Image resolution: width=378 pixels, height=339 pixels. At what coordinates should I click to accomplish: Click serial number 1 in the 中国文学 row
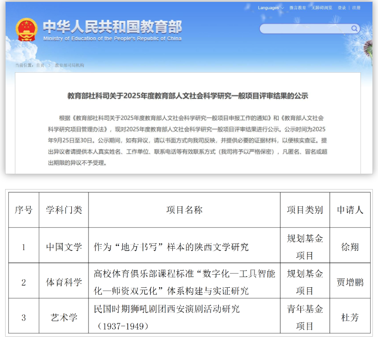(x=24, y=247)
